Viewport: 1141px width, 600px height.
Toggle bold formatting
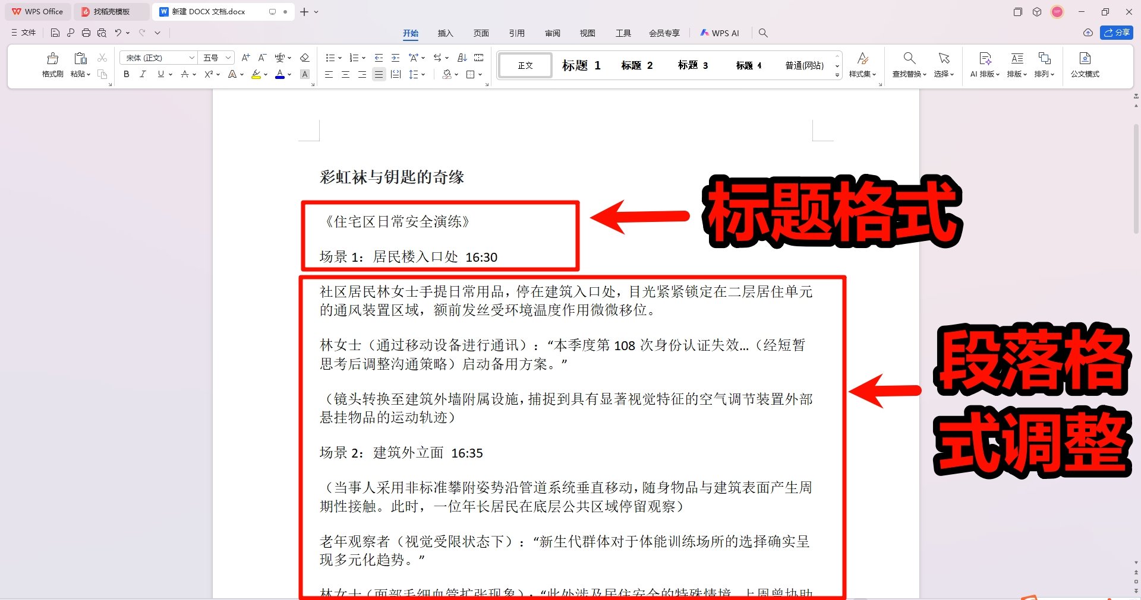coord(125,74)
